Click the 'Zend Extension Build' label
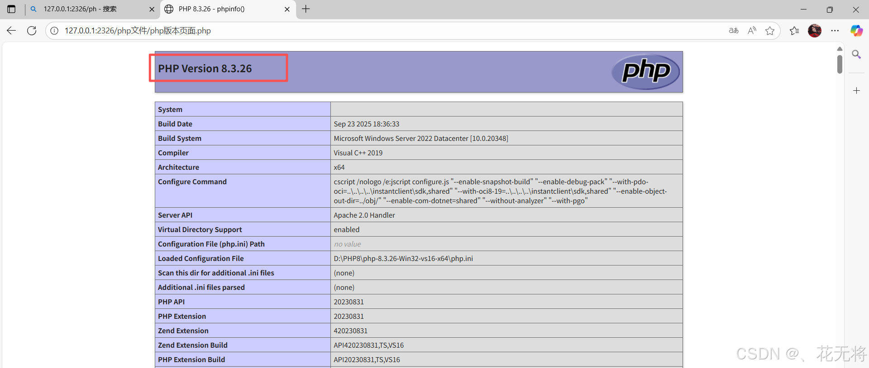The height and width of the screenshot is (368, 869). click(x=193, y=345)
